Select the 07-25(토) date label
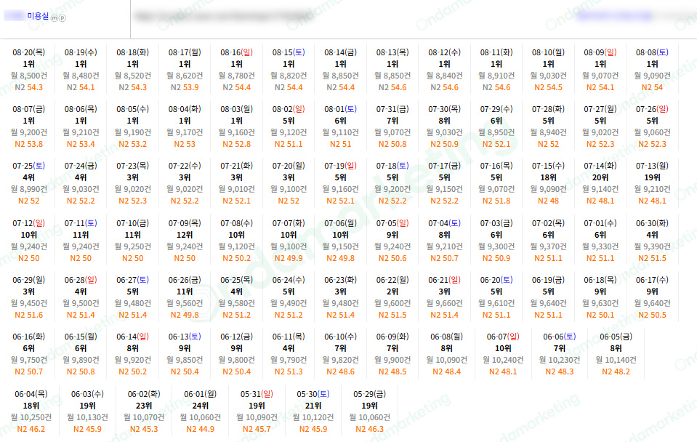This screenshot has width=697, height=442. [29, 166]
